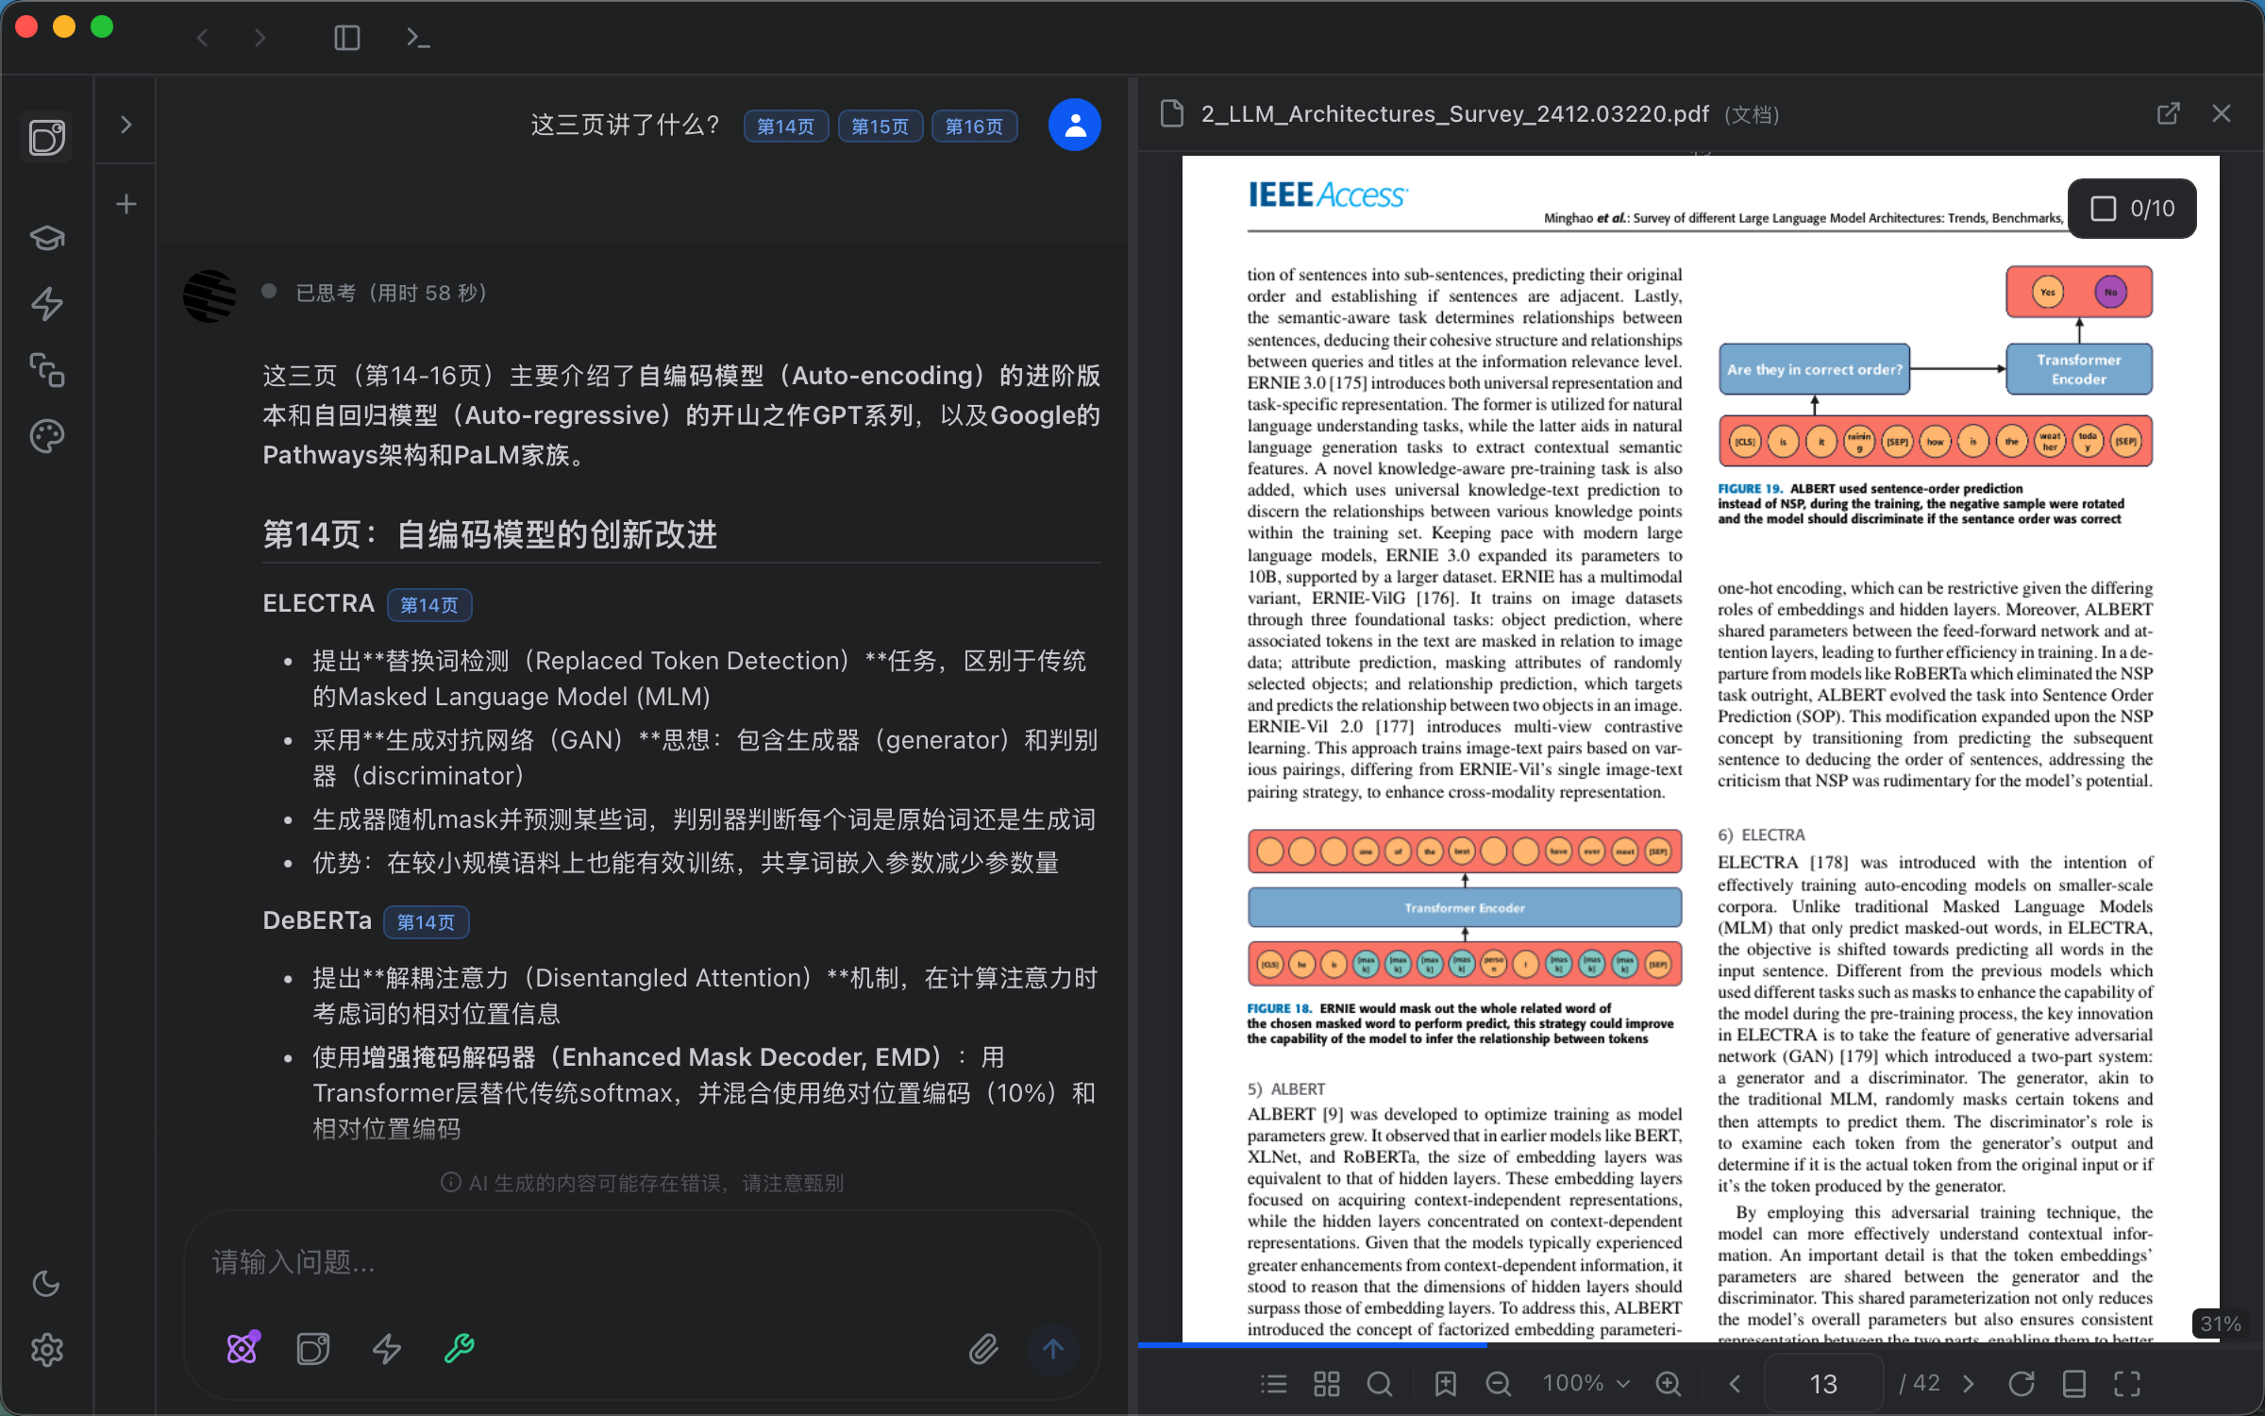Click the lightning quick prompt icon below input
This screenshot has width=2265, height=1416.
pyautogui.click(x=387, y=1348)
